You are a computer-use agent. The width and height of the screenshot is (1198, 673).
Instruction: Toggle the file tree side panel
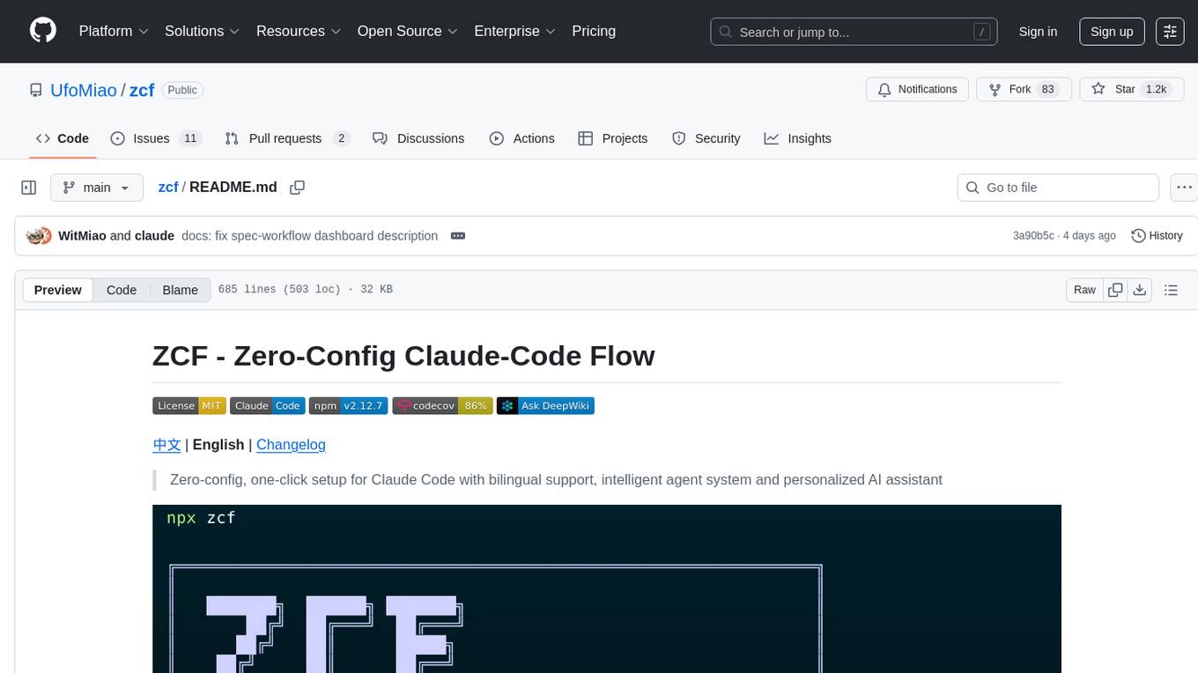click(x=29, y=188)
